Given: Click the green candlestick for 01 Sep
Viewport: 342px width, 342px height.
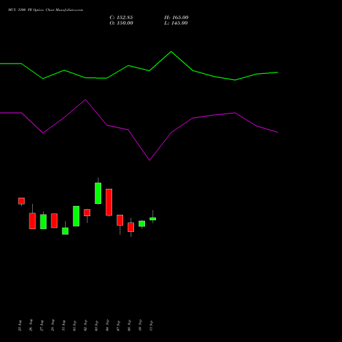Looking at the screenshot, I should (76, 216).
